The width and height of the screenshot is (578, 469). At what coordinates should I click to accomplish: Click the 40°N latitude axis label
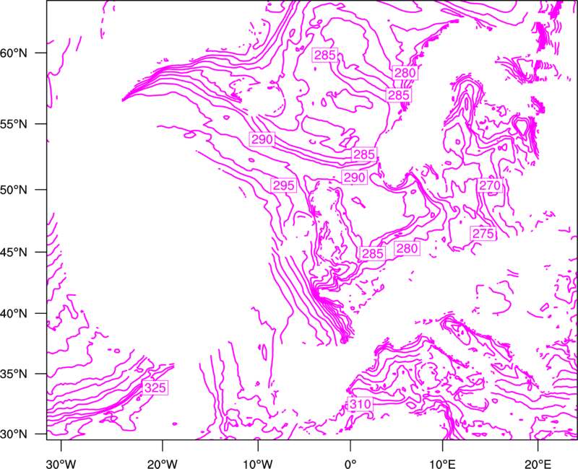click(14, 314)
